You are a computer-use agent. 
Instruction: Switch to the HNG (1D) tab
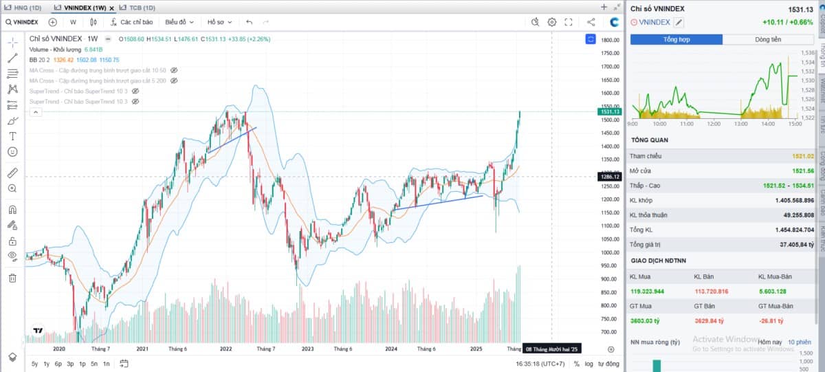(25, 7)
